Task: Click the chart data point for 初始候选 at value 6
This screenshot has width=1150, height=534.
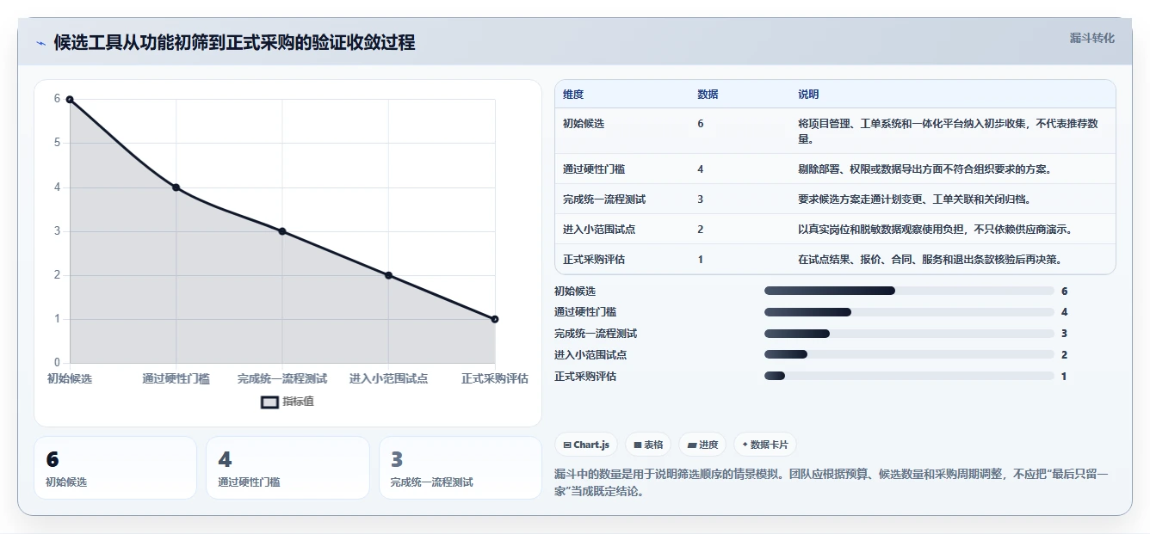Action: point(70,99)
